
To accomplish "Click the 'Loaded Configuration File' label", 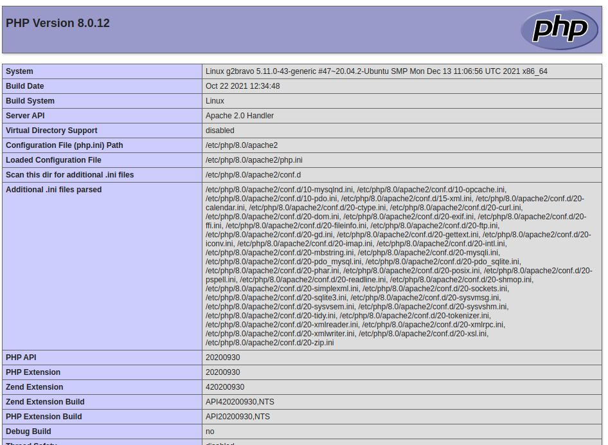I will 53,160.
